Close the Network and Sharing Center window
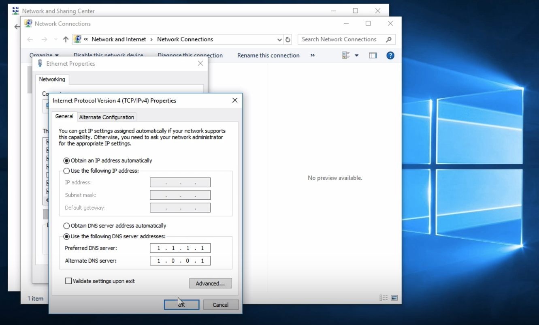The width and height of the screenshot is (539, 325). point(377,11)
